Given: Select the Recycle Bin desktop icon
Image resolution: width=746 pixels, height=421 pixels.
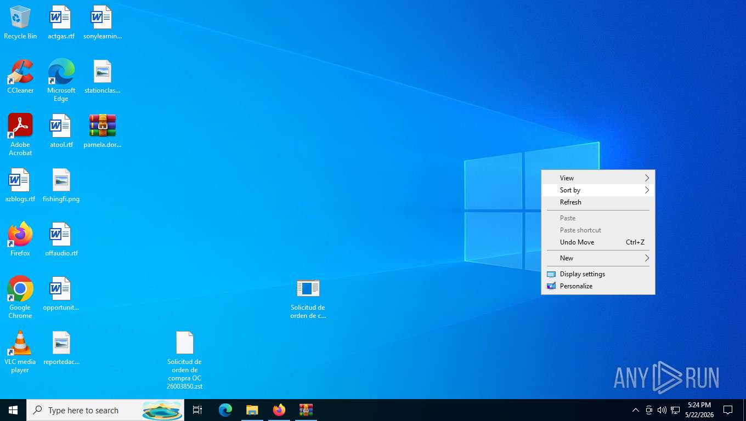Looking at the screenshot, I should (x=20, y=23).
